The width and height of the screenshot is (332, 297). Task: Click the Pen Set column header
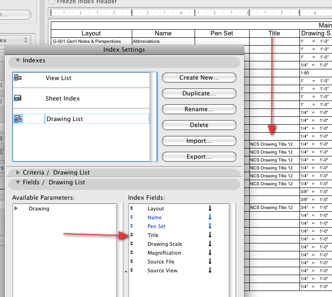pyautogui.click(x=222, y=33)
